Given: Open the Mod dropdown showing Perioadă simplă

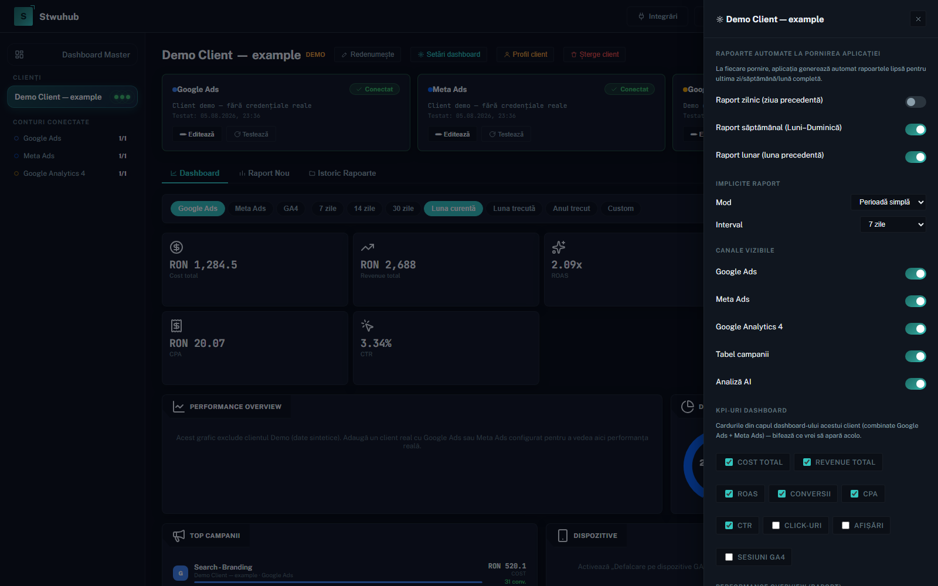Looking at the screenshot, I should [888, 202].
